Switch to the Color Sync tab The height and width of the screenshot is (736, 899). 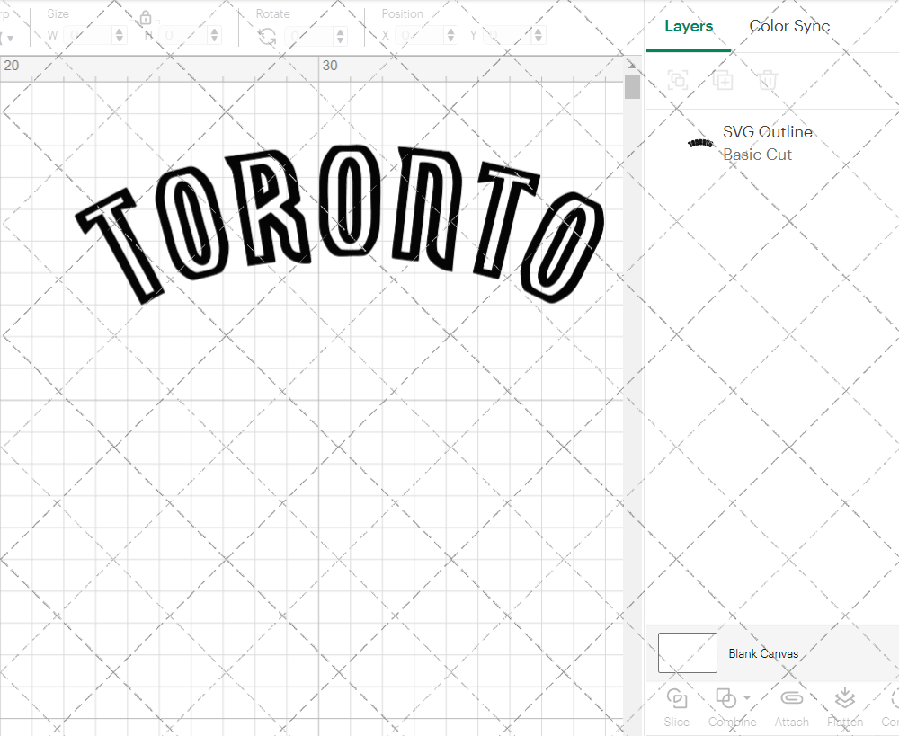point(789,26)
